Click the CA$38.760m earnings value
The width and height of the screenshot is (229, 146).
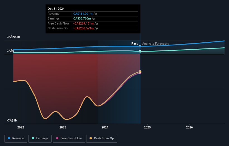[x=82, y=18]
